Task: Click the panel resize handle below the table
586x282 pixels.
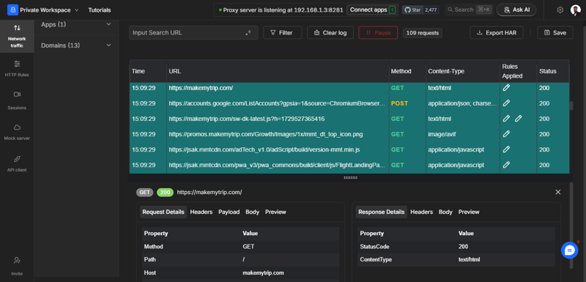Action: (350, 178)
